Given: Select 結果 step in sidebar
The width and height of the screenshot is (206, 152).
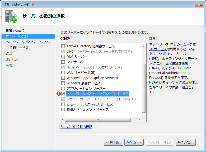Looking at the screenshot, I should (9, 65).
